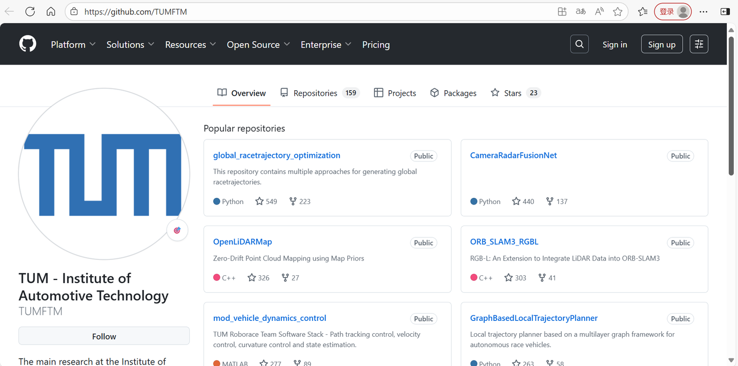Click the GitHub logo icon
The image size is (738, 366).
coord(28,44)
